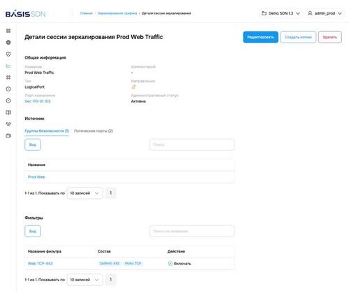Image resolution: width=349 pixels, height=293 pixels.
Task: Open the Prod Web security group link
Action: click(x=36, y=177)
